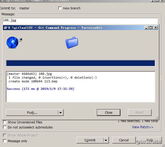
Task: Click the Close button in progress dialog
Action: point(108,112)
